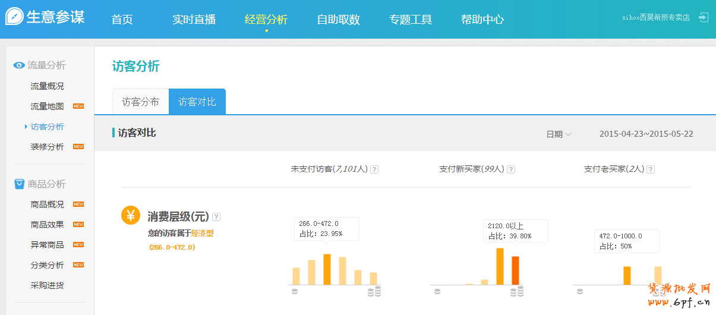Go to 自助取数 in top menu
This screenshot has height=315, width=716.
pyautogui.click(x=338, y=20)
